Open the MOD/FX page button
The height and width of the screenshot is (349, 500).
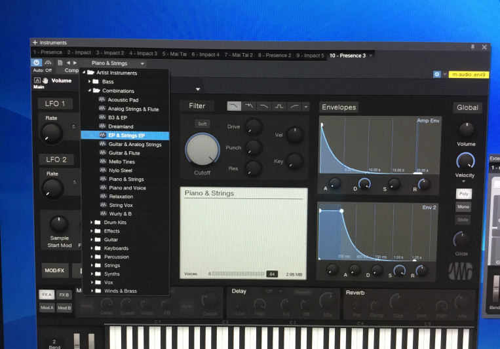point(54,270)
